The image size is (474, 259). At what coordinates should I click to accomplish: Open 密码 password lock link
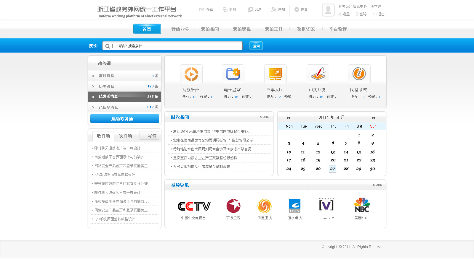[x=361, y=14]
